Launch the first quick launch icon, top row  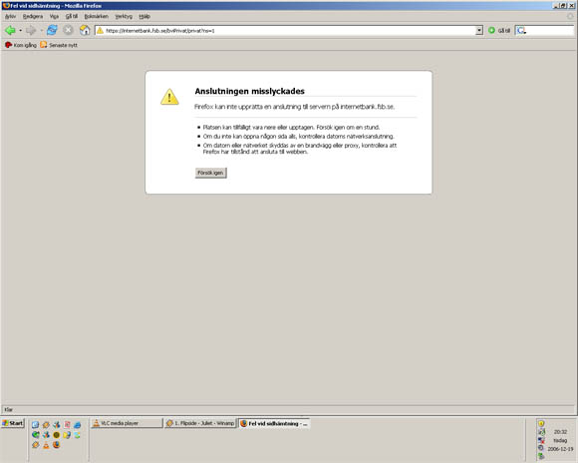click(x=35, y=425)
